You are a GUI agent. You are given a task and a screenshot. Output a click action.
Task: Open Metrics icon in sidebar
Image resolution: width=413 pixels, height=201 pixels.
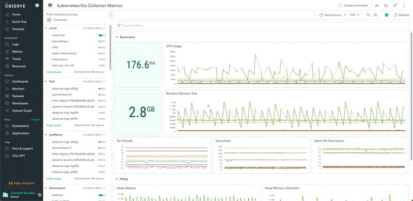pyautogui.click(x=7, y=52)
